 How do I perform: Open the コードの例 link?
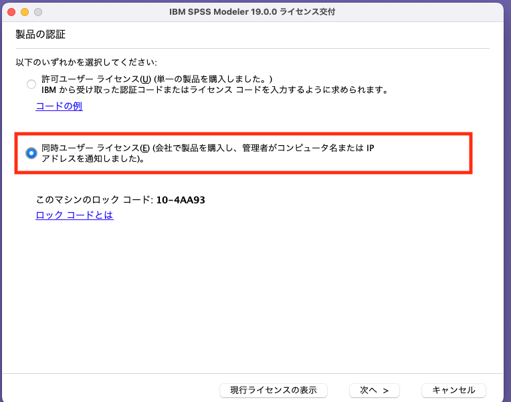coord(59,106)
